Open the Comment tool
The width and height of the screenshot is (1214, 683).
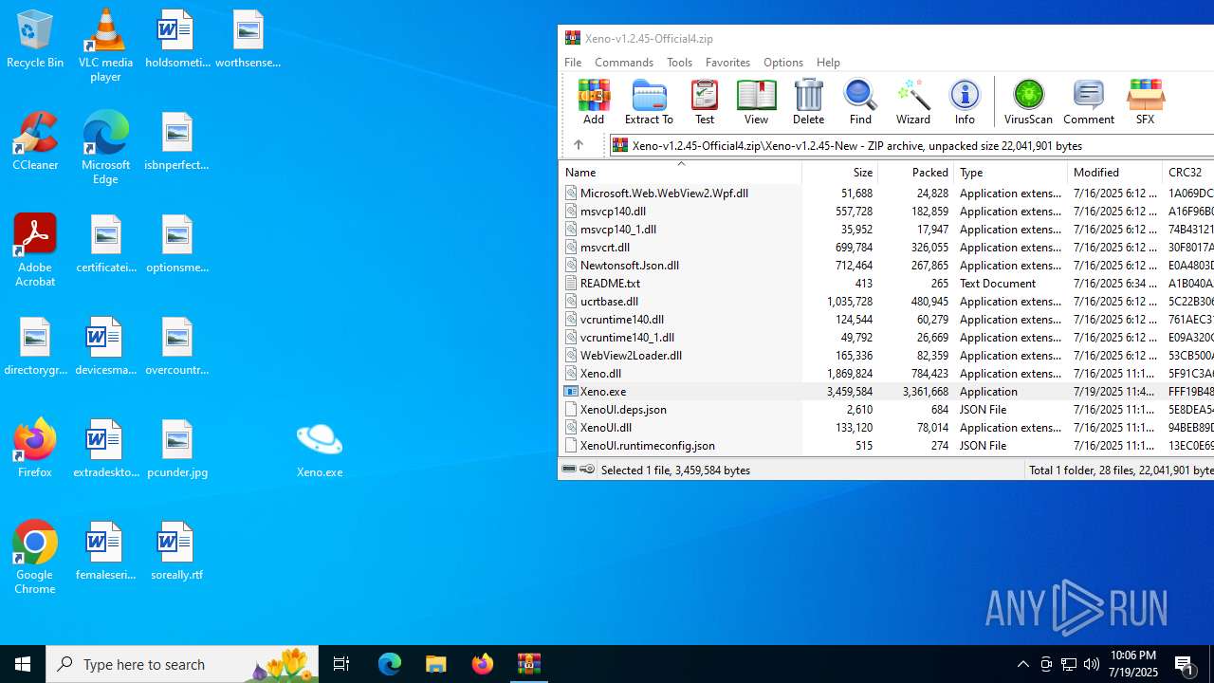1089,102
